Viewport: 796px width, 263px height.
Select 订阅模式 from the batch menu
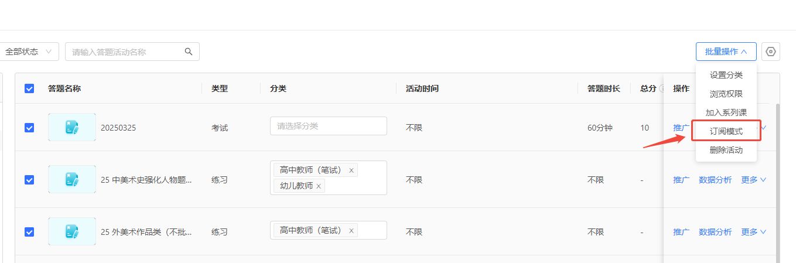click(726, 131)
